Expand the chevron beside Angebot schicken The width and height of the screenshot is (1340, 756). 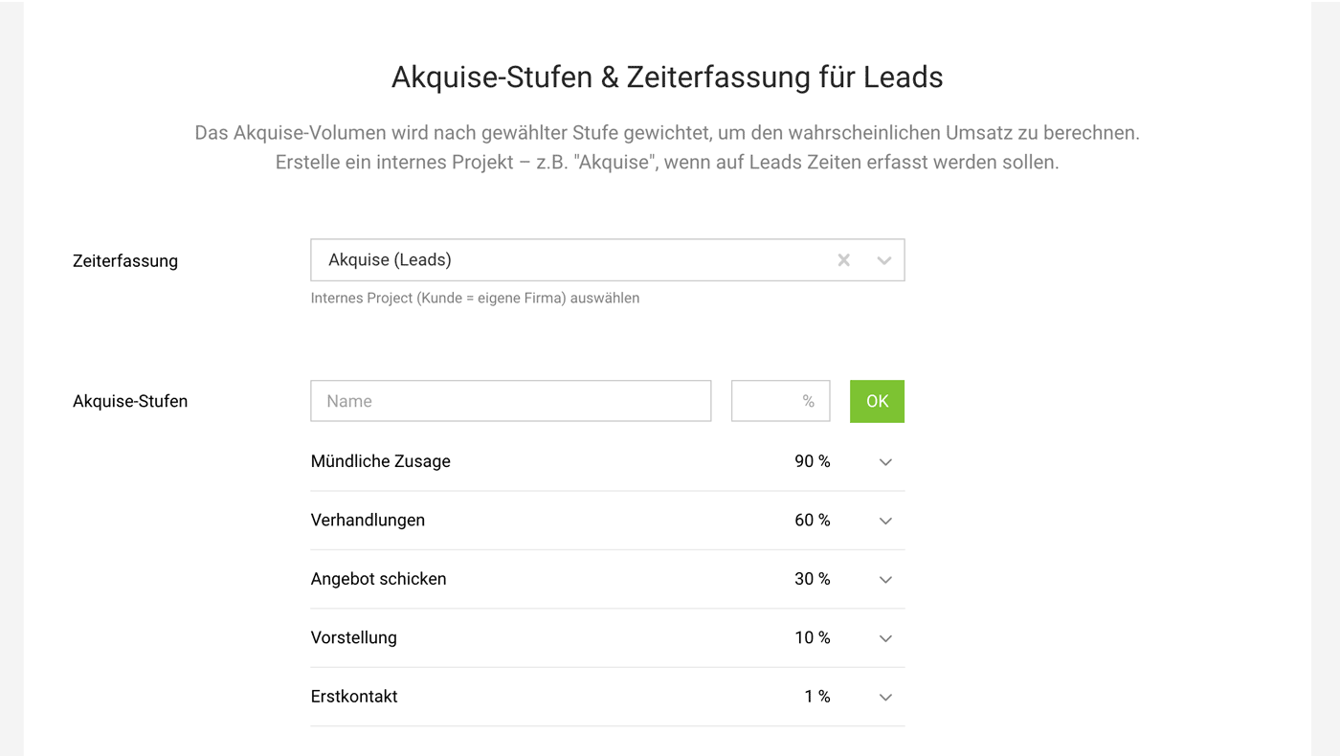coord(885,579)
